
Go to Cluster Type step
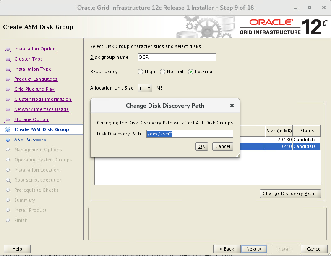(x=29, y=59)
